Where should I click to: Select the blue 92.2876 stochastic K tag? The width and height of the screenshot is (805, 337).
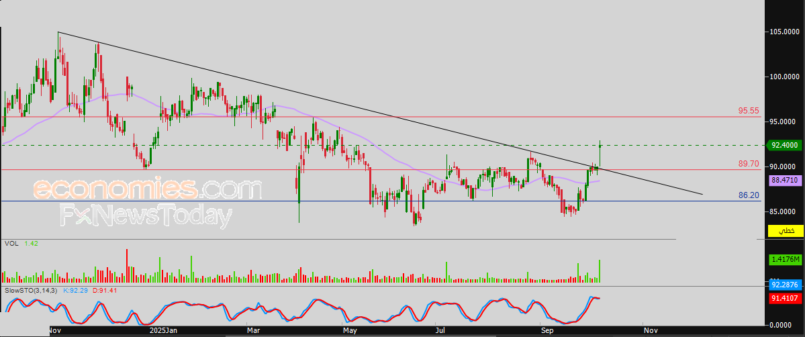785,283
